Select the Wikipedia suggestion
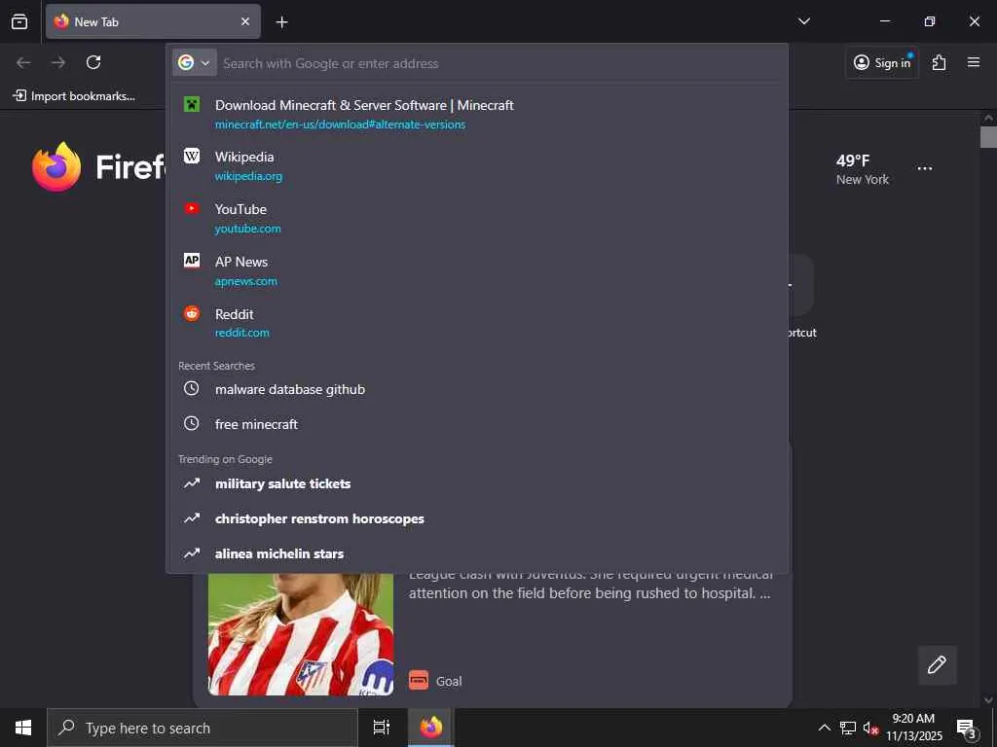Screen dimensions: 997x747 click(477, 165)
